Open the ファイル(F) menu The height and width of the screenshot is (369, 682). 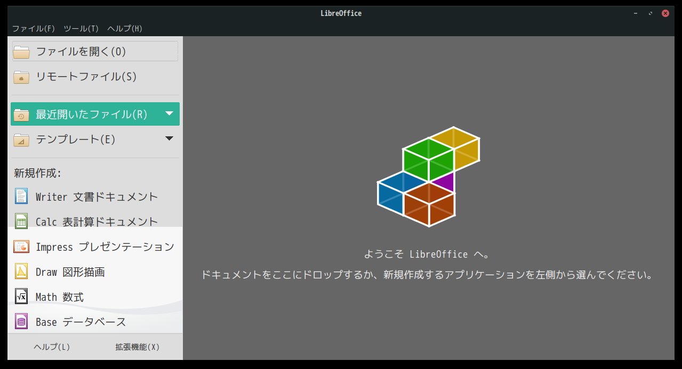34,29
